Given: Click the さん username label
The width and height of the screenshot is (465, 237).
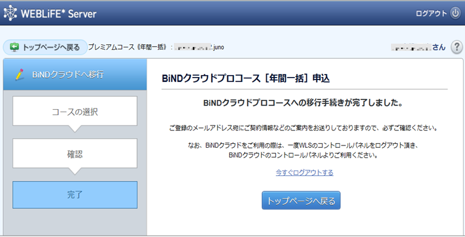Looking at the screenshot, I should click(x=439, y=47).
